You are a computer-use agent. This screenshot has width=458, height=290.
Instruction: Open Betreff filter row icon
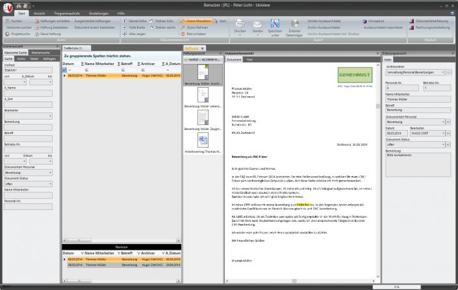123,70
